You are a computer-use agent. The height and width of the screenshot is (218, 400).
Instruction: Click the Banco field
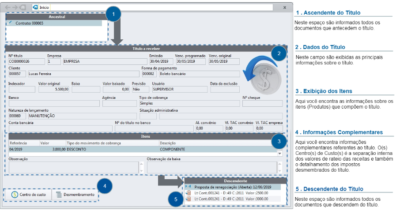pos(54,104)
